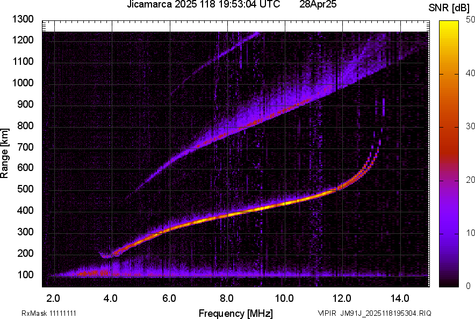Image resolution: width=475 pixels, height=319 pixels.
Task: Click the title text 'Jicamarca 2025 118 19:53:04 UTC'
Action: click(203, 4)
